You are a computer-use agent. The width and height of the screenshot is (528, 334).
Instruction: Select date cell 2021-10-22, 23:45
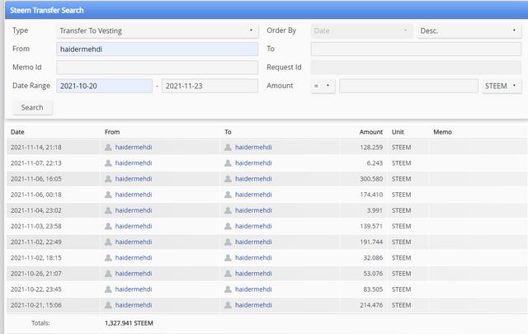[36, 289]
